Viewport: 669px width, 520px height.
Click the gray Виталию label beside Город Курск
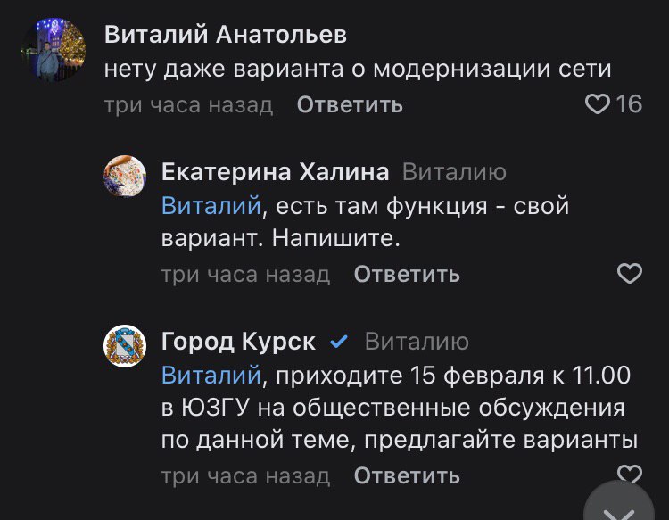(x=417, y=342)
